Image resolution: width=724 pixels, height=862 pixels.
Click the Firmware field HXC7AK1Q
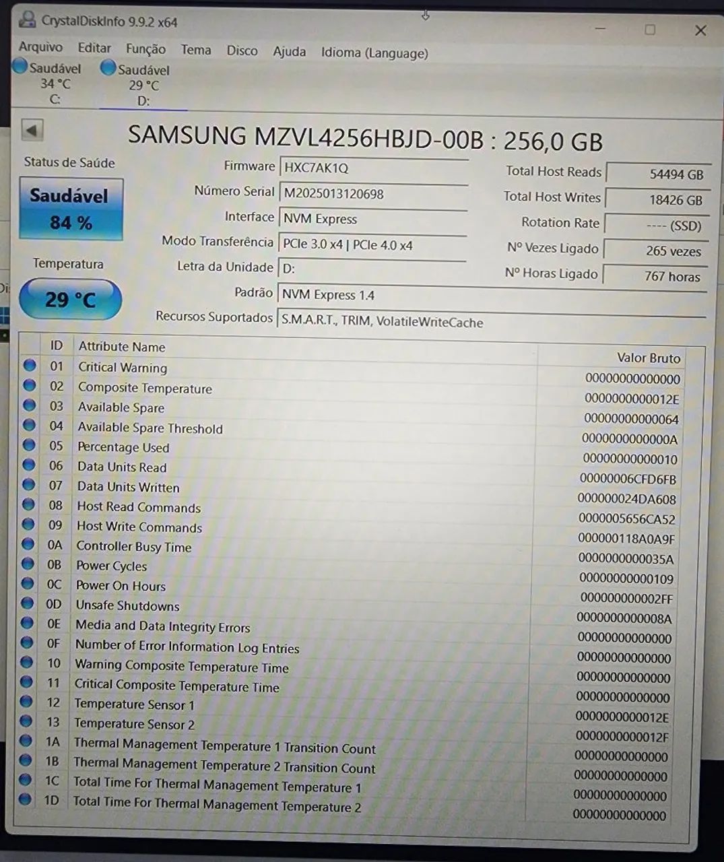pos(373,168)
